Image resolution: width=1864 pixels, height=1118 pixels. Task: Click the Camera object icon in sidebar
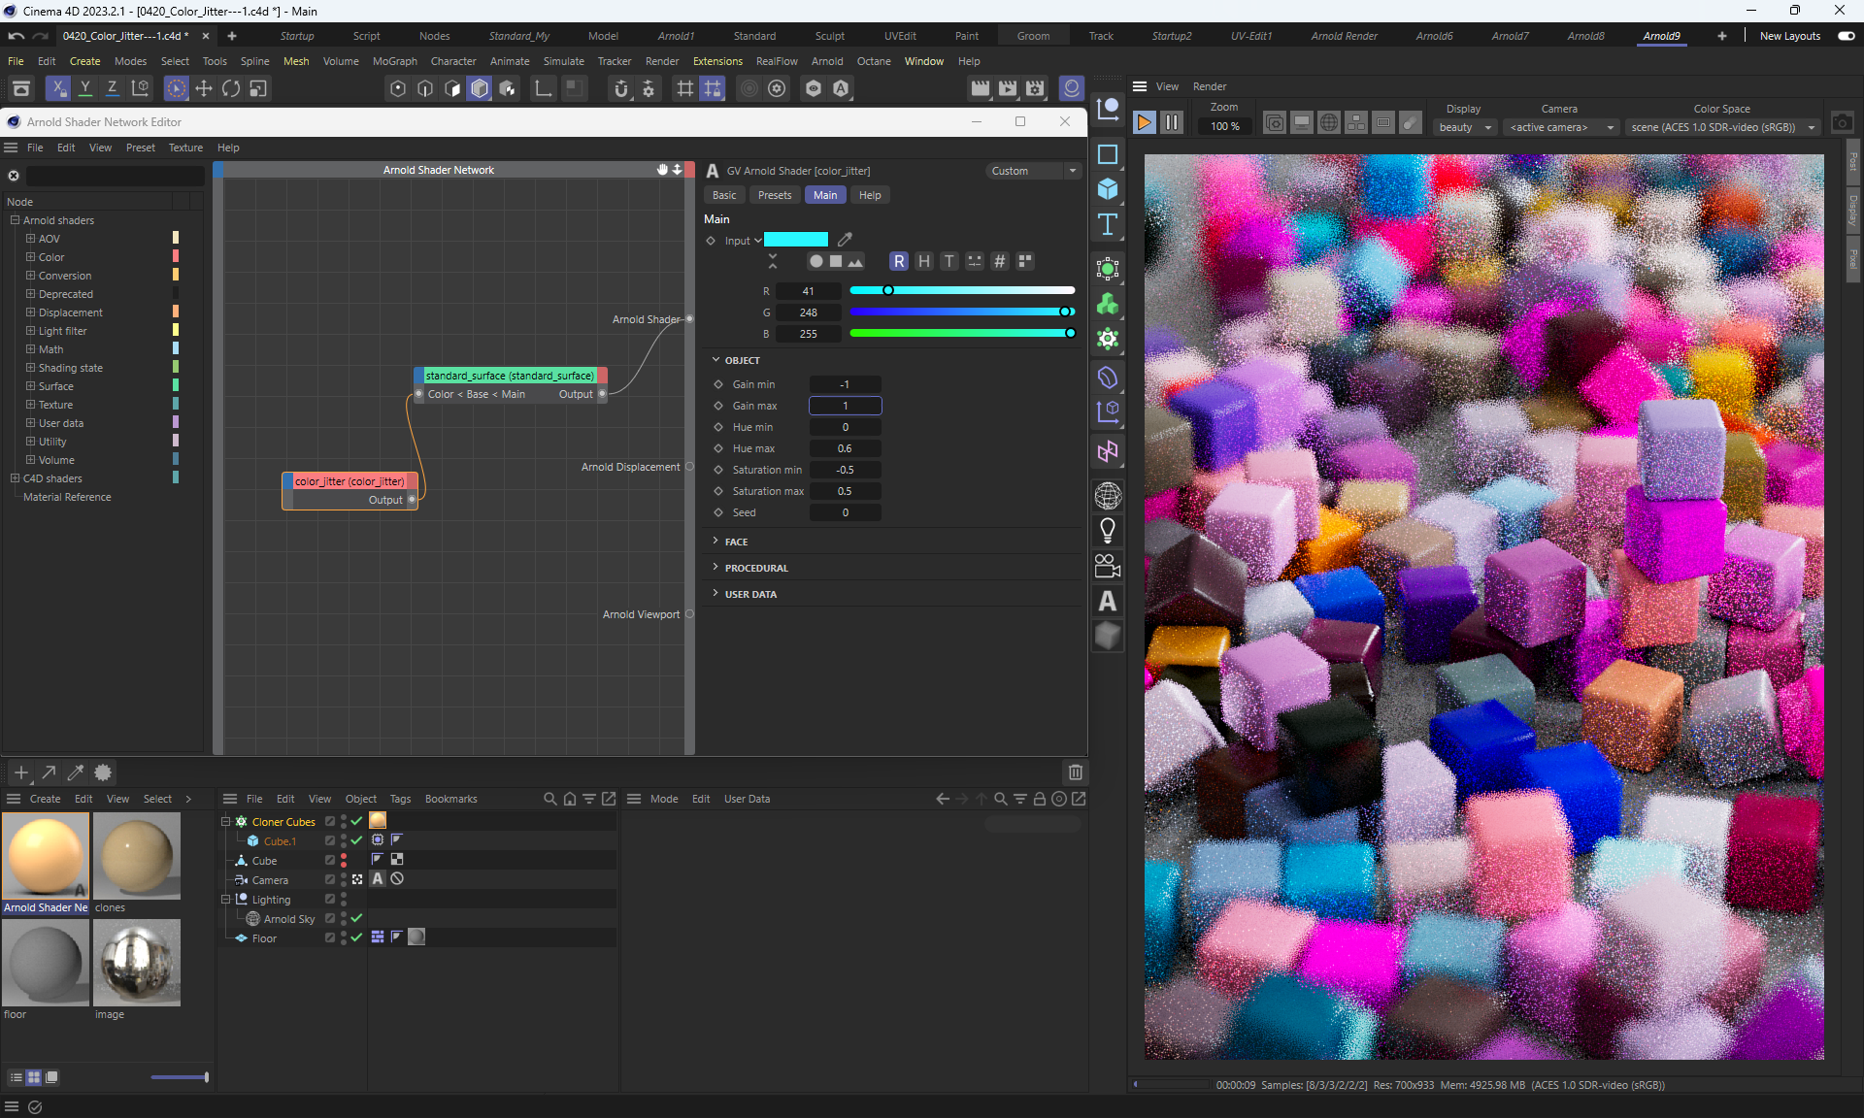click(x=1107, y=566)
